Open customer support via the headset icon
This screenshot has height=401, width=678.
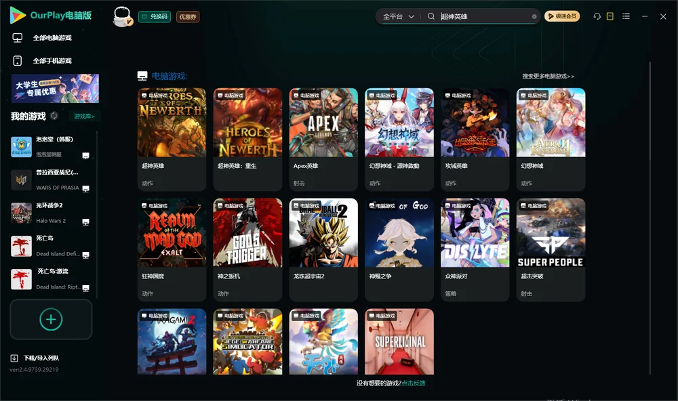[597, 16]
